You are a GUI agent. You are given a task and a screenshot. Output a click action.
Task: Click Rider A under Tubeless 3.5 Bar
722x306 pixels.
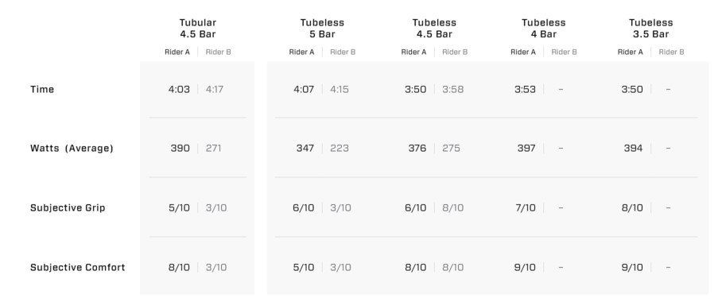630,52
